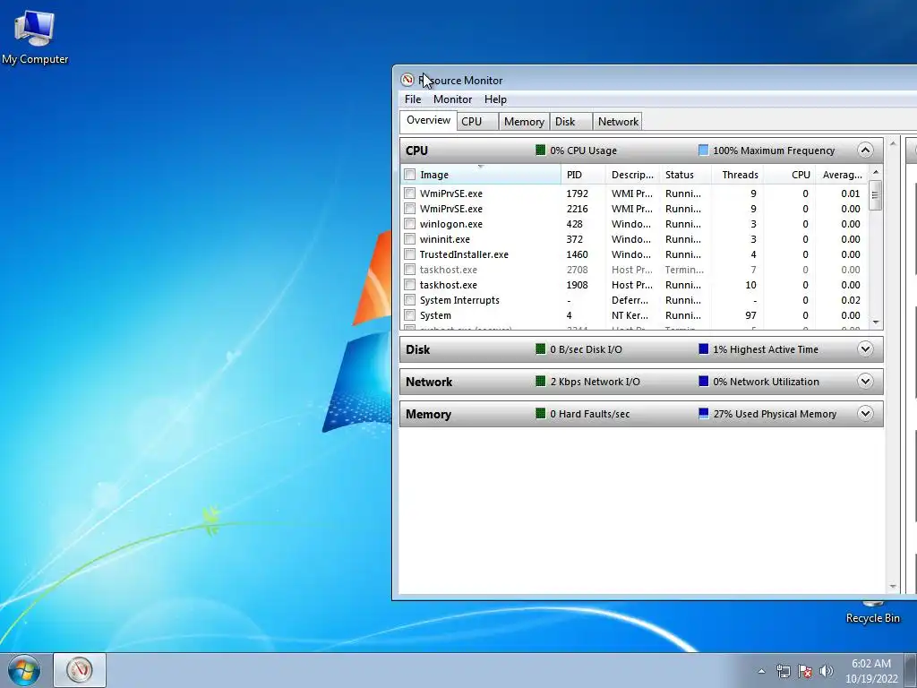Expand the Memory section
The width and height of the screenshot is (917, 688).
pyautogui.click(x=865, y=414)
